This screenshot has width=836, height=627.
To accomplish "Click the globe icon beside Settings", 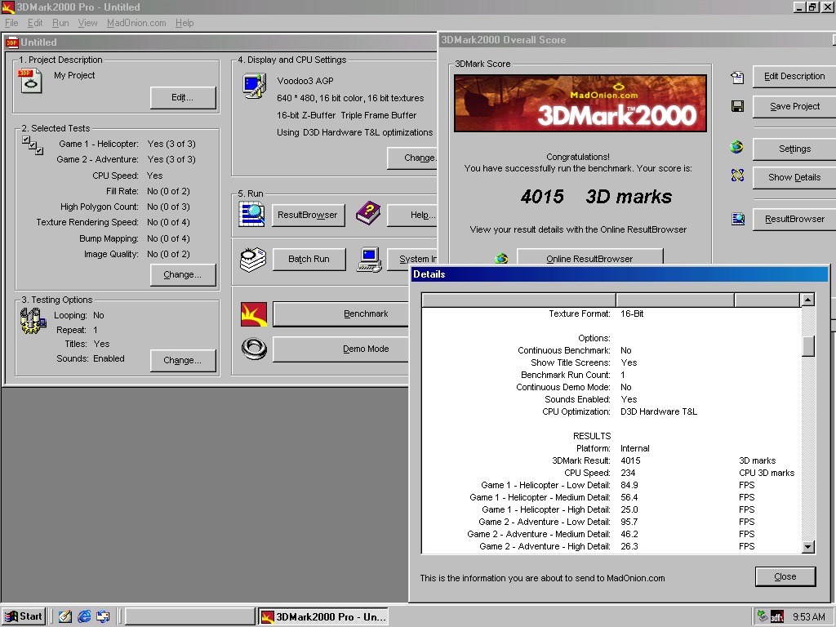I will pyautogui.click(x=737, y=147).
